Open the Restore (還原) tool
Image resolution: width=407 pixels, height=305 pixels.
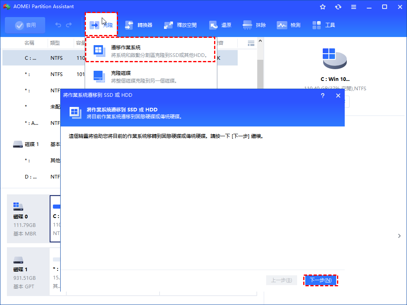tap(220, 25)
